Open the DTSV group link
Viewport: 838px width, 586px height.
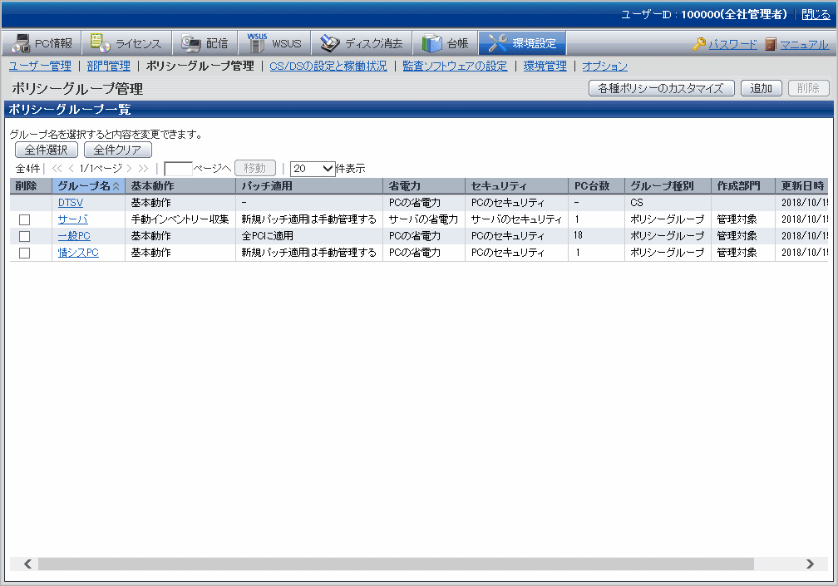click(x=71, y=203)
